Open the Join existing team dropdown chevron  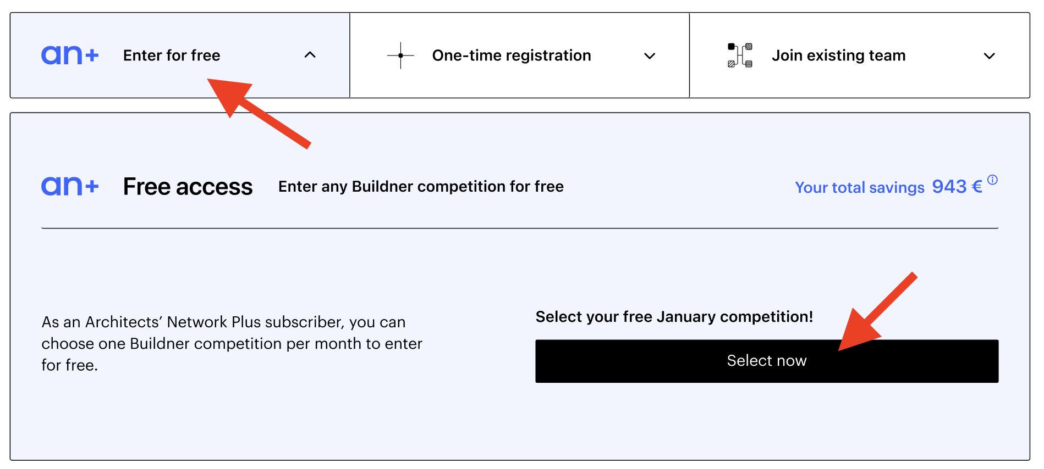[990, 55]
